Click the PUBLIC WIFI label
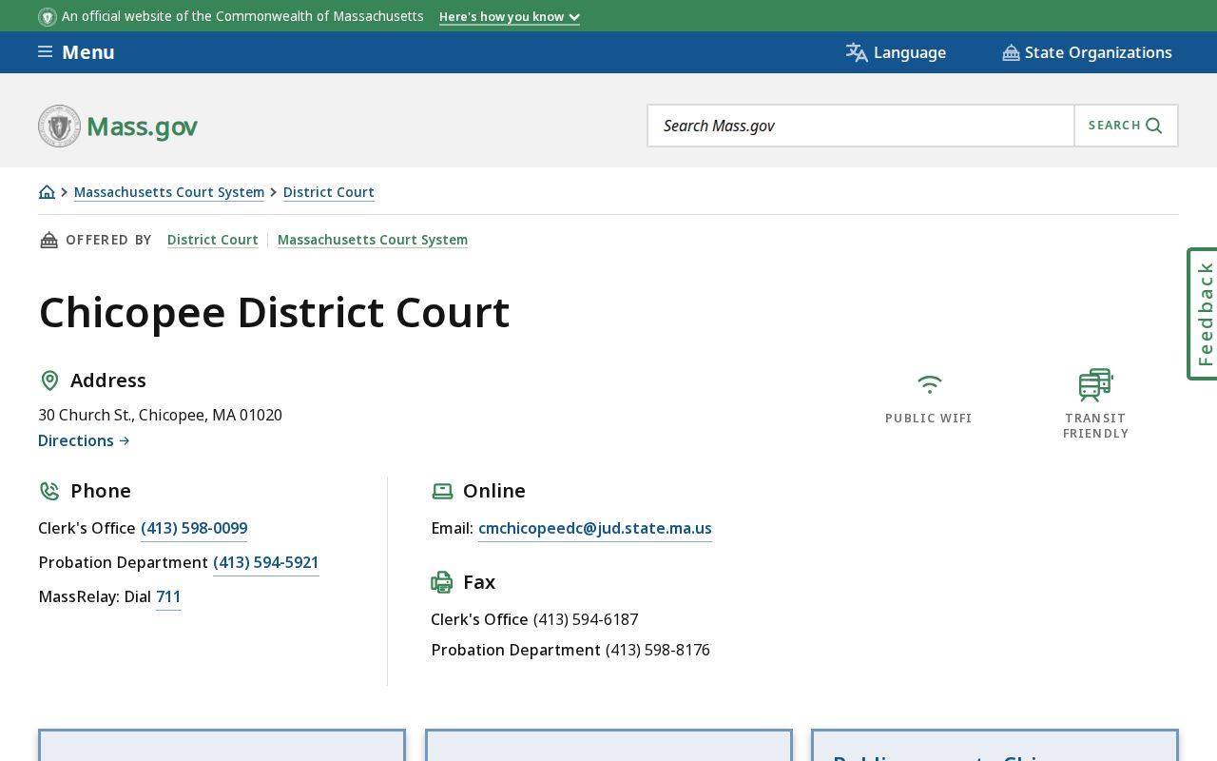Screen dimensions: 1217x761 pos(929,419)
